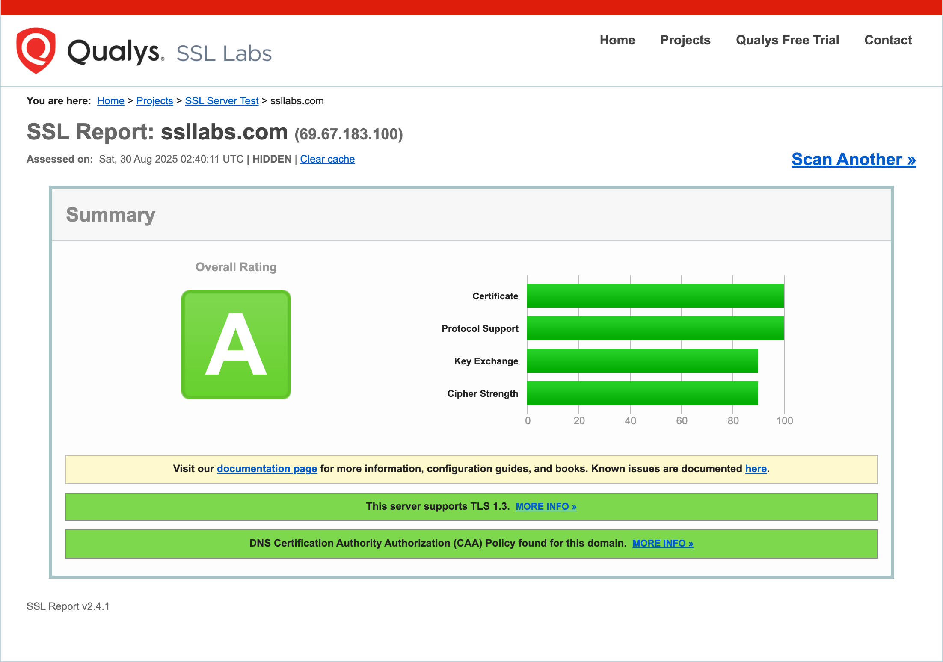Click the SSL Labs logo text
The image size is (943, 662).
224,54
